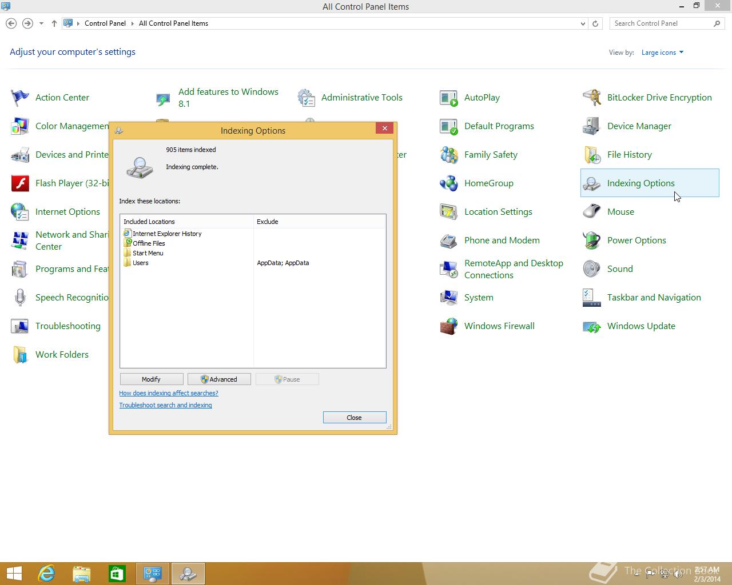This screenshot has height=585, width=732.
Task: Open the Device Manager icon
Action: coord(592,126)
